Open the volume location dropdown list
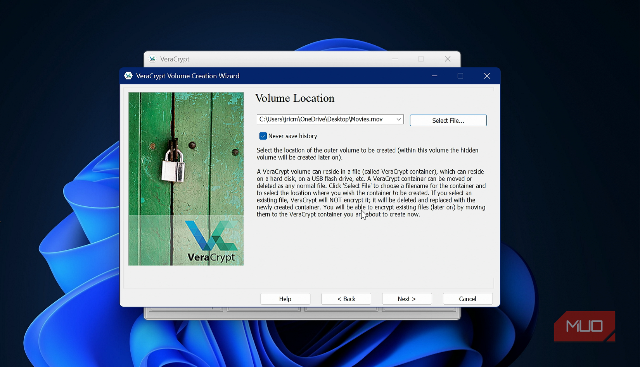This screenshot has width=640, height=367. pos(398,119)
